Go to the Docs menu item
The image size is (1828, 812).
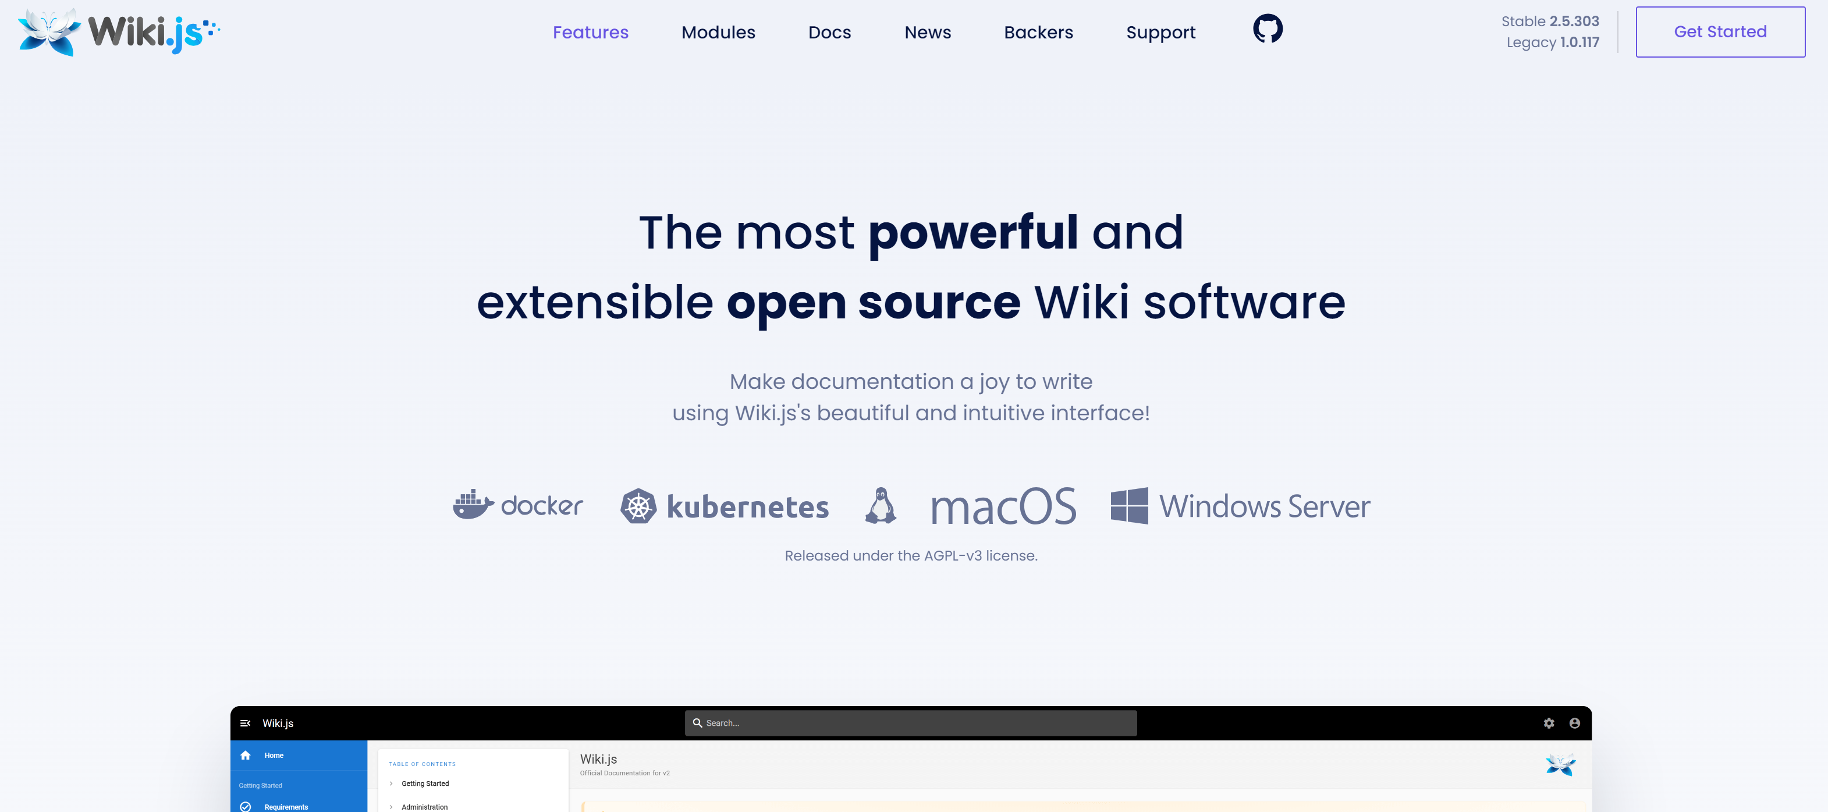[x=829, y=33]
